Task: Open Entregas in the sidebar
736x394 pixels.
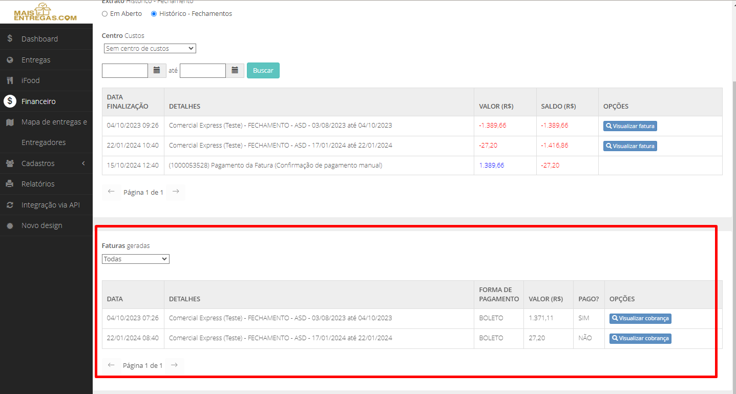Action: pos(36,60)
